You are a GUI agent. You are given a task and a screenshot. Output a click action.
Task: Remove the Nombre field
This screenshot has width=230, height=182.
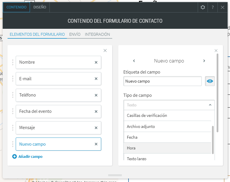[x=96, y=62]
